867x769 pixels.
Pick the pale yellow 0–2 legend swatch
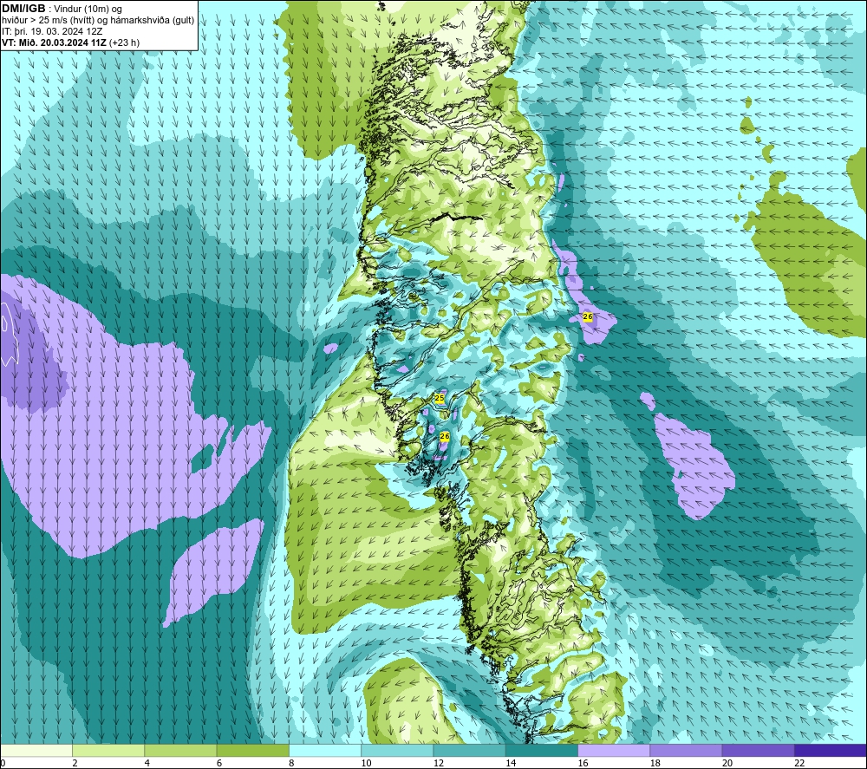point(36,750)
